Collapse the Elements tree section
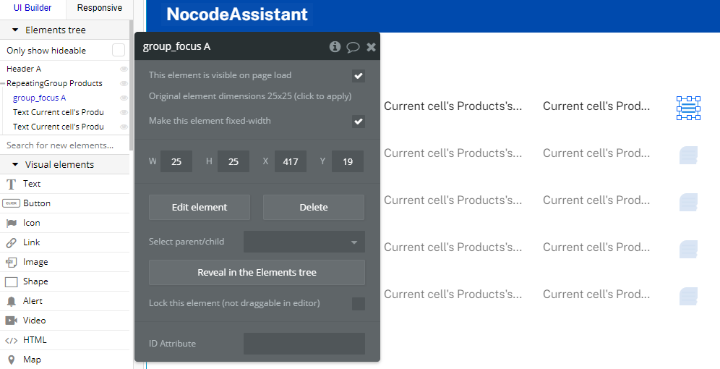This screenshot has width=720, height=369. pos(15,30)
